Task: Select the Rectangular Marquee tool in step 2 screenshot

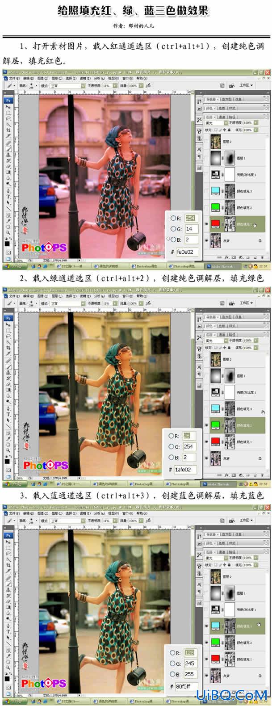Action: click(8, 331)
